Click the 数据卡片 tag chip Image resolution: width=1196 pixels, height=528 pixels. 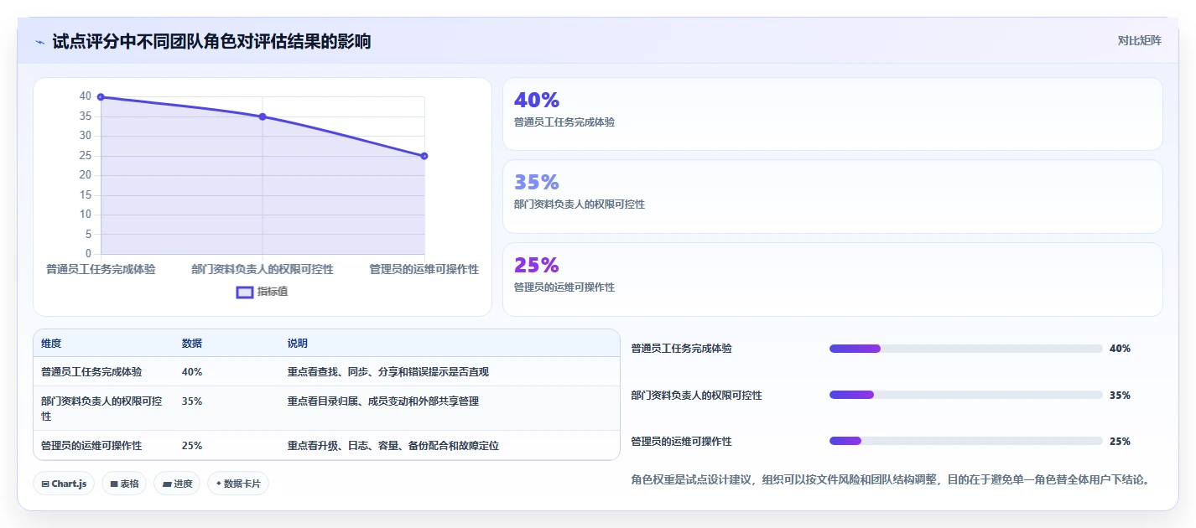coord(238,484)
